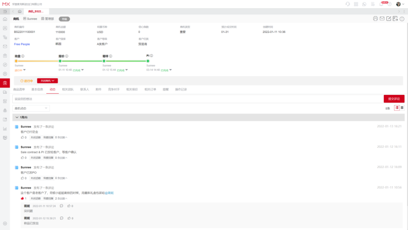Click the delivery truck icon in sidebar
The width and height of the screenshot is (408, 230).
(5, 92)
